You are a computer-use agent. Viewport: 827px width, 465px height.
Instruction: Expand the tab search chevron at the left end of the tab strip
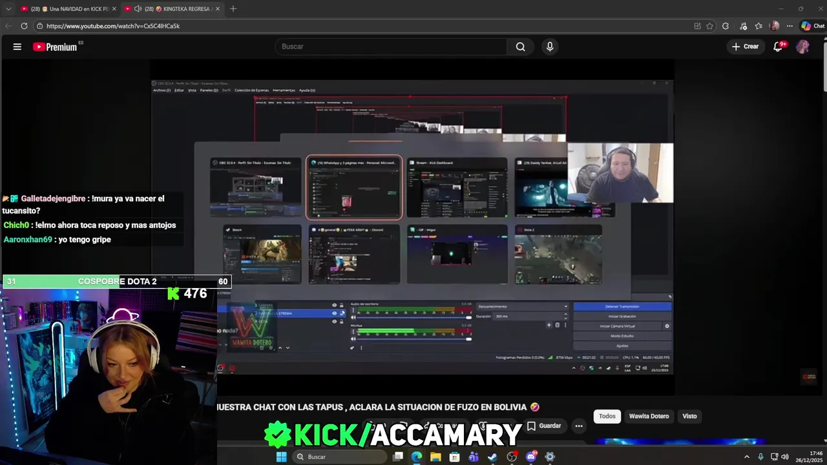click(8, 9)
